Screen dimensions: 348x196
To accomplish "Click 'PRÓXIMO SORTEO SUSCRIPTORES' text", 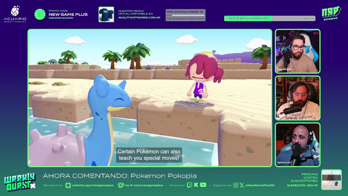I will coord(304,177).
